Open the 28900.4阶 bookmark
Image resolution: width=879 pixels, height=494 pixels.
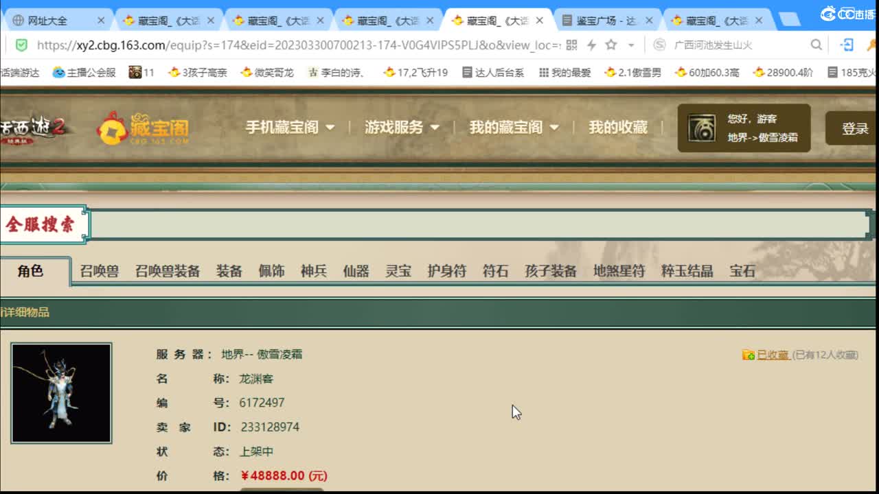784,72
